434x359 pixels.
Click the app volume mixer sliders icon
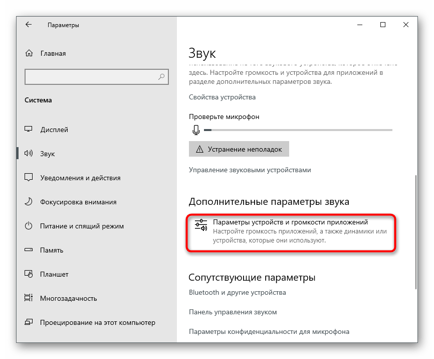(201, 225)
